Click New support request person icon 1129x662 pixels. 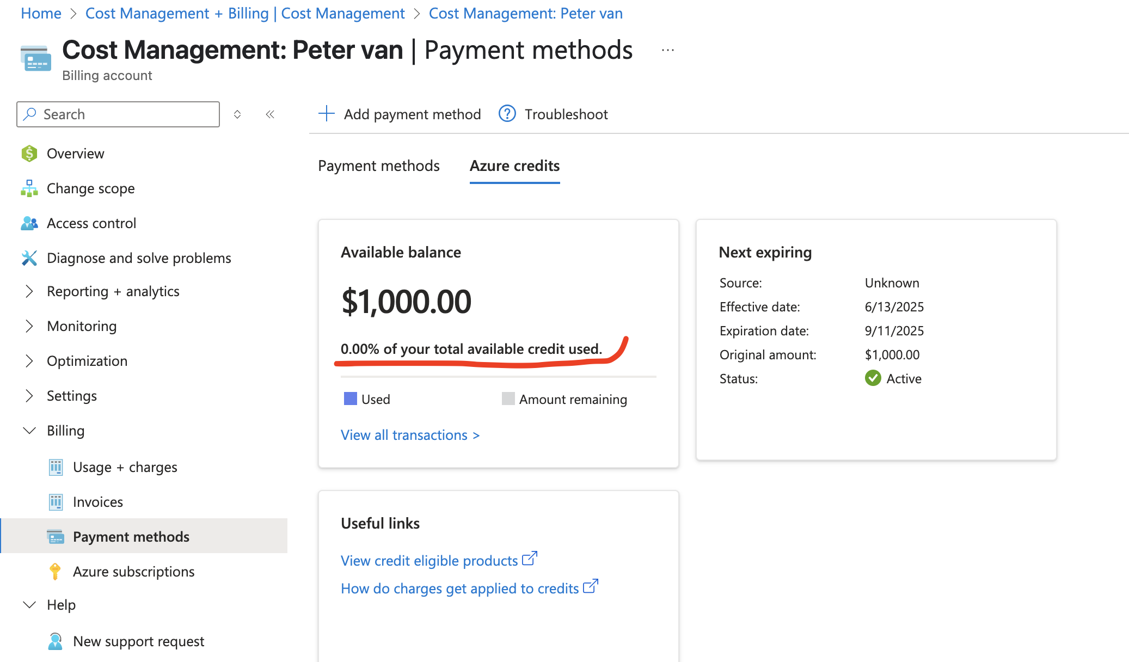(55, 641)
